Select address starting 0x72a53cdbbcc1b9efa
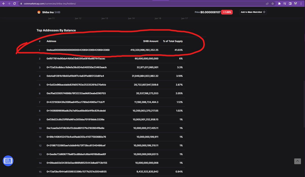The image size is (305, 177). (x=77, y=67)
